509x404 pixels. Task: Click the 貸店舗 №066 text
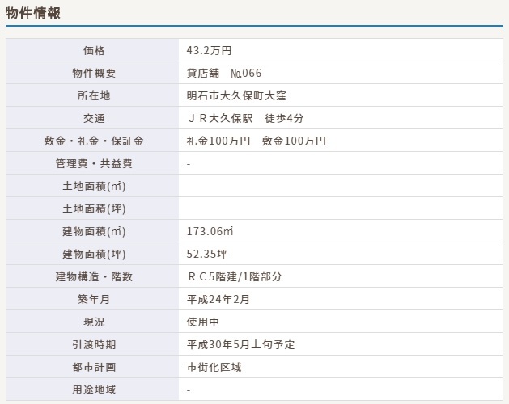224,74
